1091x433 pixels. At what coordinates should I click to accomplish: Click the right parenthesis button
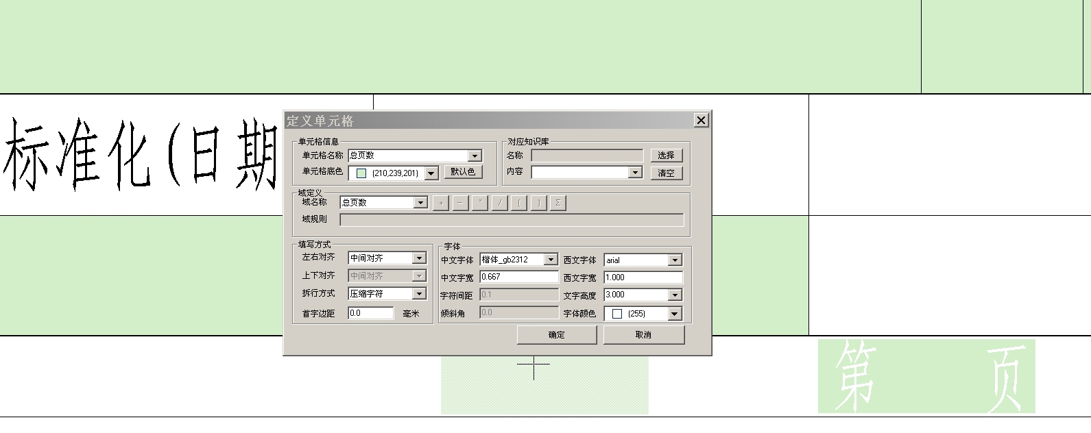[538, 203]
